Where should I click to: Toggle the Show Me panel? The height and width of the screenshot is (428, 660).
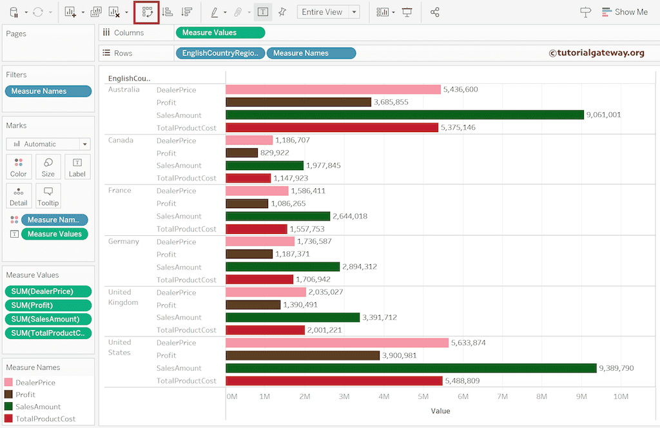624,12
